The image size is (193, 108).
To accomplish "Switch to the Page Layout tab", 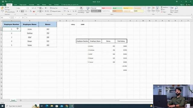I will click(23, 5).
